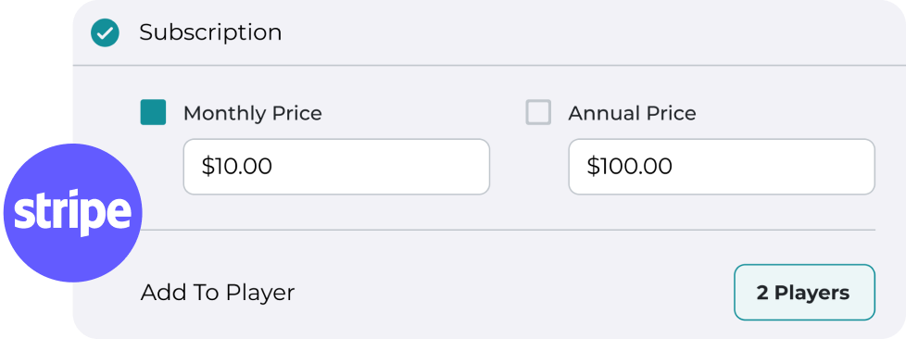Select the Monthly Price label text
Viewport: 906px width, 339px height.
[x=253, y=113]
